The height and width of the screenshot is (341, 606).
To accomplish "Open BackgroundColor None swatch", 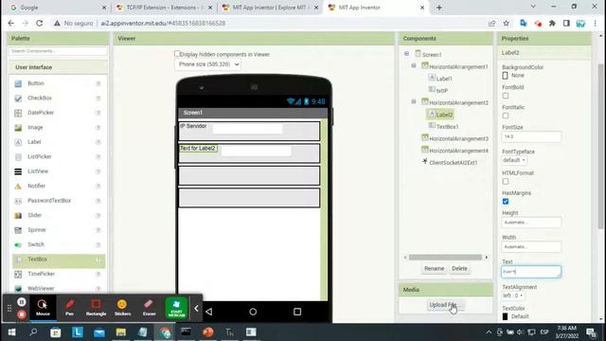I will [x=505, y=76].
